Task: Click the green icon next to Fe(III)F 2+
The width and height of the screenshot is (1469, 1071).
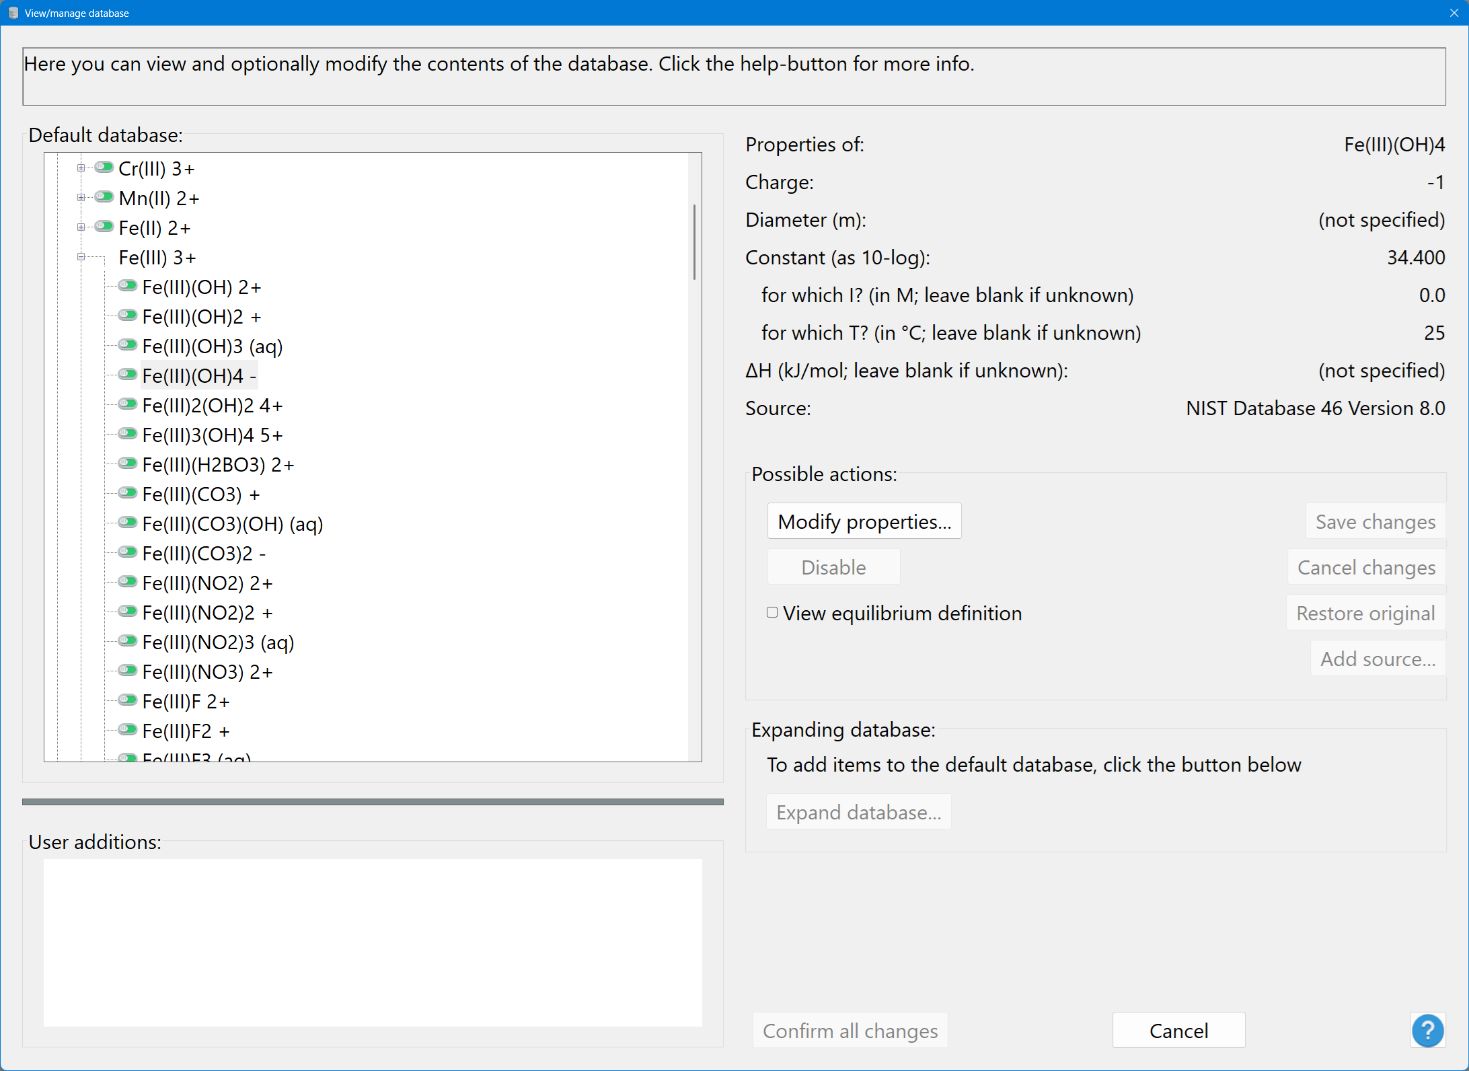Action: pyautogui.click(x=127, y=700)
